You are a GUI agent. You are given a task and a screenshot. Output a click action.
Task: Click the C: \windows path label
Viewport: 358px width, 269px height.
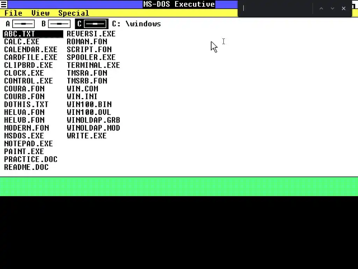[x=137, y=24]
